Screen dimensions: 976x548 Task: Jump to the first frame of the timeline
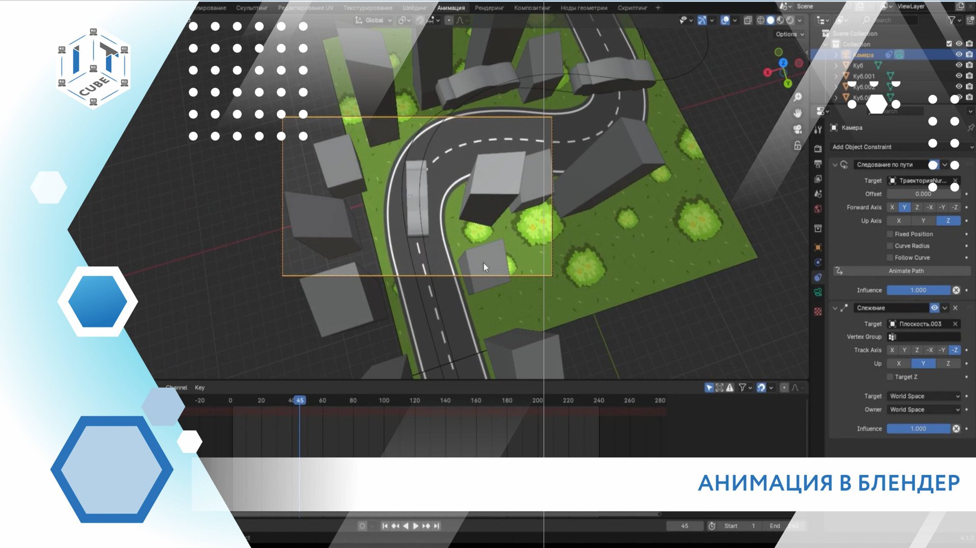tap(385, 526)
